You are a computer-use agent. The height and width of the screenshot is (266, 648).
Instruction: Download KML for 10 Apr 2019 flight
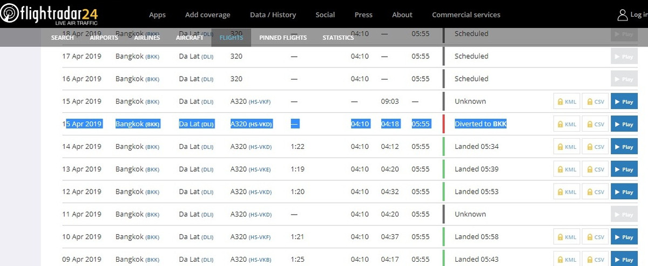click(566, 237)
